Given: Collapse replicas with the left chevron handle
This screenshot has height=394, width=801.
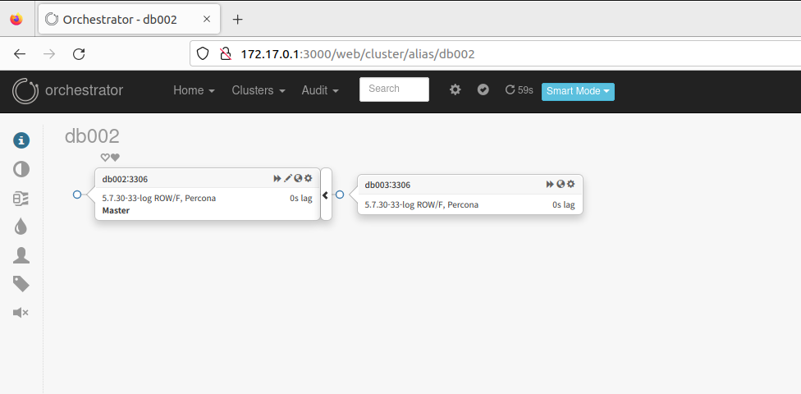Looking at the screenshot, I should tap(326, 195).
